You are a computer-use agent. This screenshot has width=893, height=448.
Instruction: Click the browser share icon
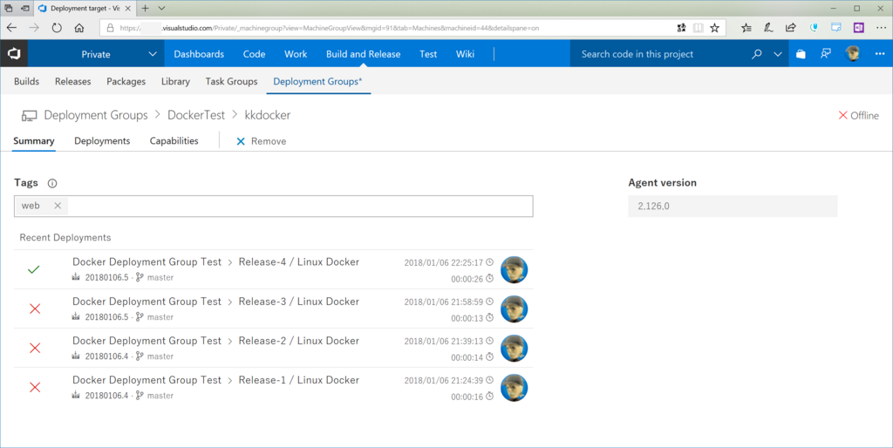tap(790, 27)
